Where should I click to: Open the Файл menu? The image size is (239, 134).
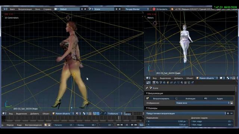12,9
